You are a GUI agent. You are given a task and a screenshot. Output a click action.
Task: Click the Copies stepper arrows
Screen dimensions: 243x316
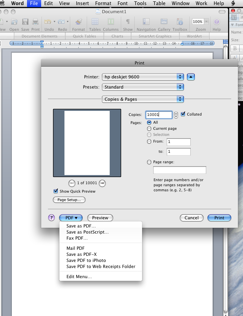[x=176, y=115]
